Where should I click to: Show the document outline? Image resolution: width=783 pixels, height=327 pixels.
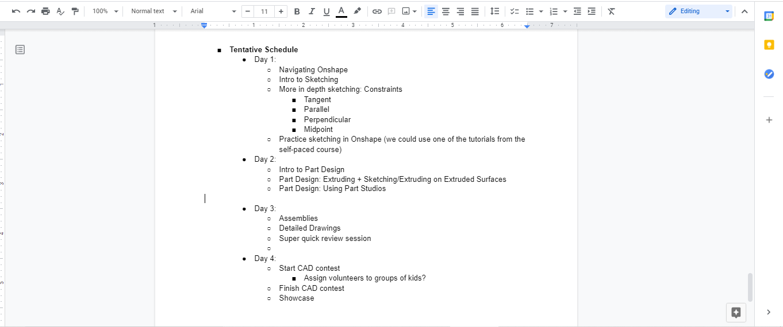coord(20,50)
